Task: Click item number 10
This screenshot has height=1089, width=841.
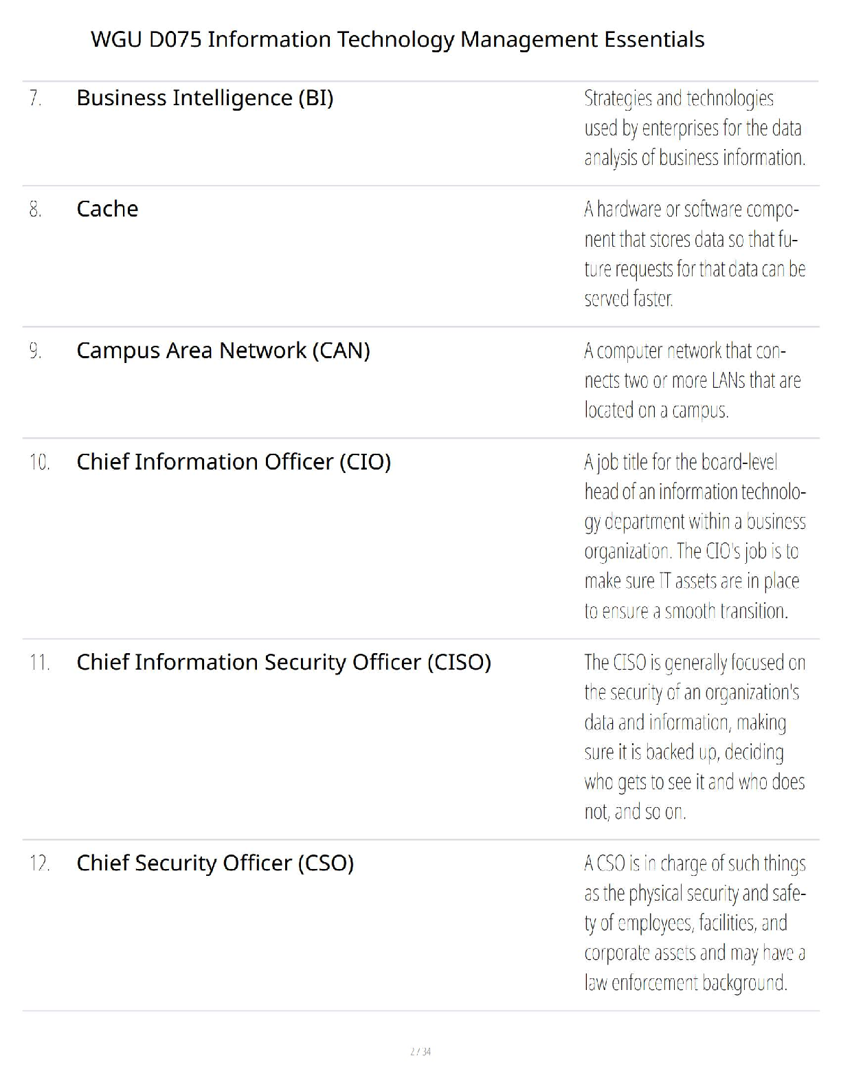Action: (x=40, y=462)
